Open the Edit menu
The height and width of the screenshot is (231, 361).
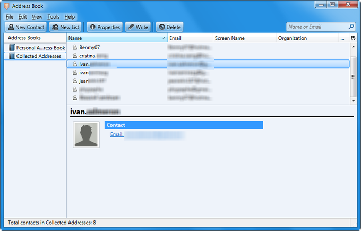coord(22,17)
